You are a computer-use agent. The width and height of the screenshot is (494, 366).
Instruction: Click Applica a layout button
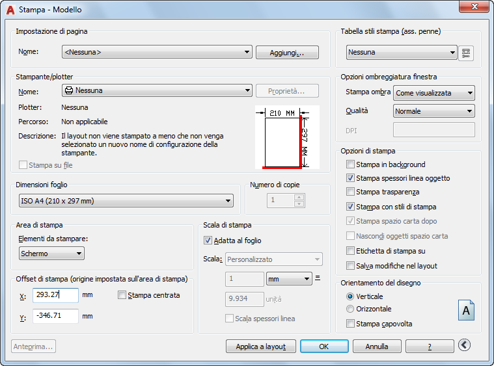point(261,346)
